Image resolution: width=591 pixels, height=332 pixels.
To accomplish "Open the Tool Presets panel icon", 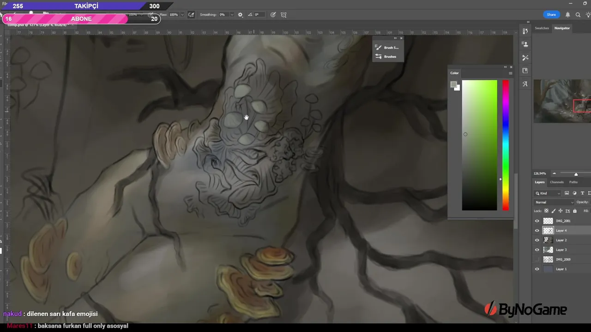I will [x=525, y=58].
